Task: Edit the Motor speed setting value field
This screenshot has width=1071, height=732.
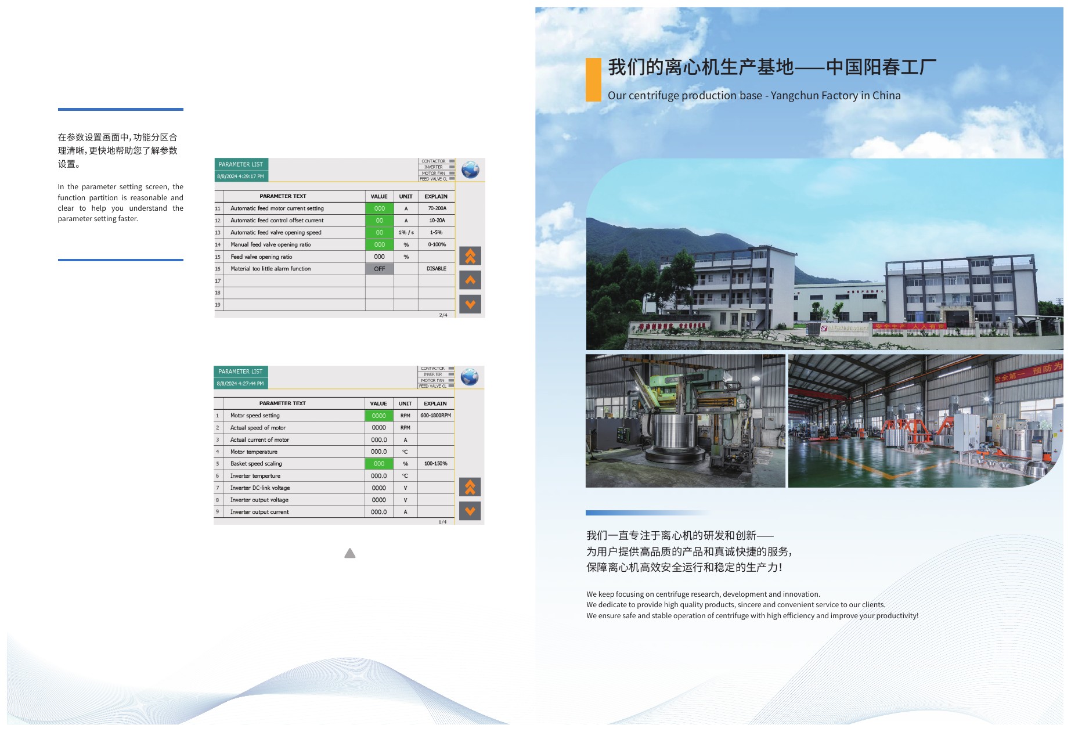Action: pyautogui.click(x=379, y=416)
